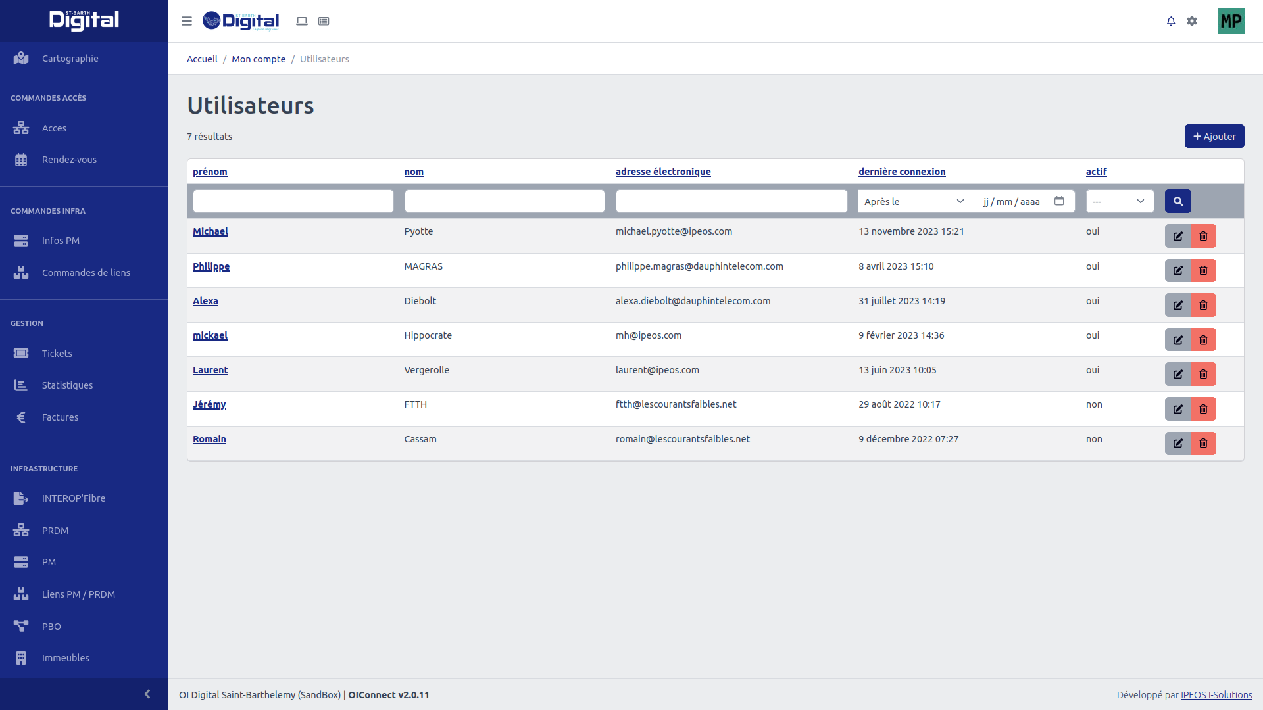Screen dimensions: 1263x710
Task: Open the settings gear icon
Action: pyautogui.click(x=1192, y=21)
